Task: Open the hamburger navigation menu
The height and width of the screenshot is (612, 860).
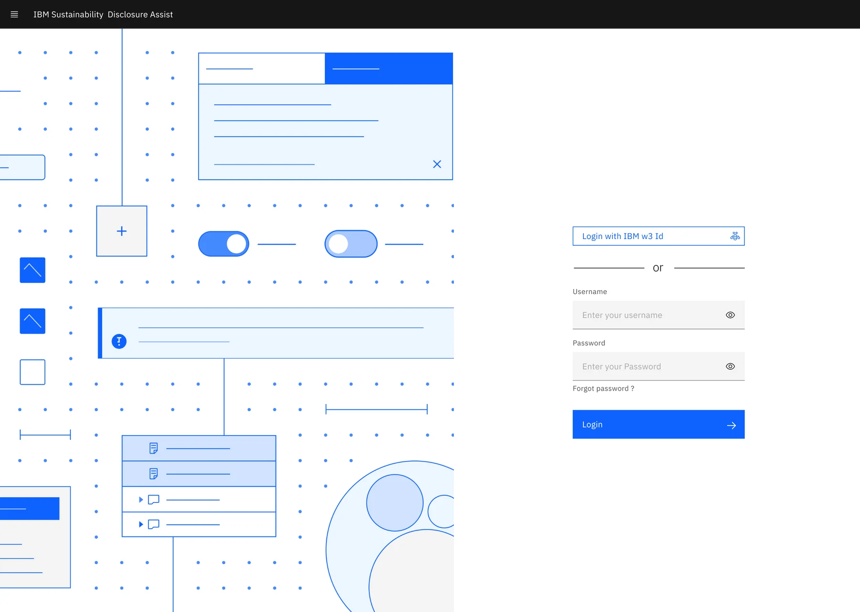Action: point(14,14)
